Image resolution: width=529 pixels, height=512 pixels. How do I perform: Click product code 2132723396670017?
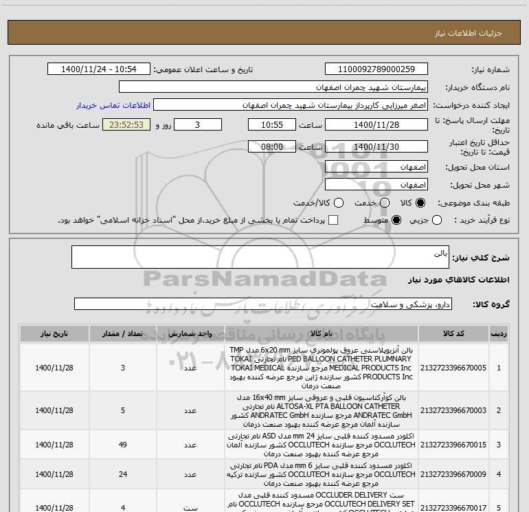(453, 508)
